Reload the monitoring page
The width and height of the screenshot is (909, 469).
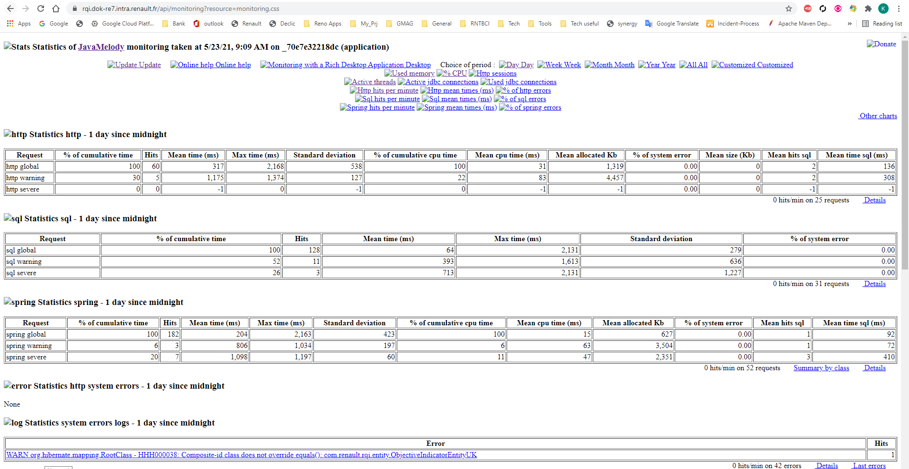coord(41,9)
